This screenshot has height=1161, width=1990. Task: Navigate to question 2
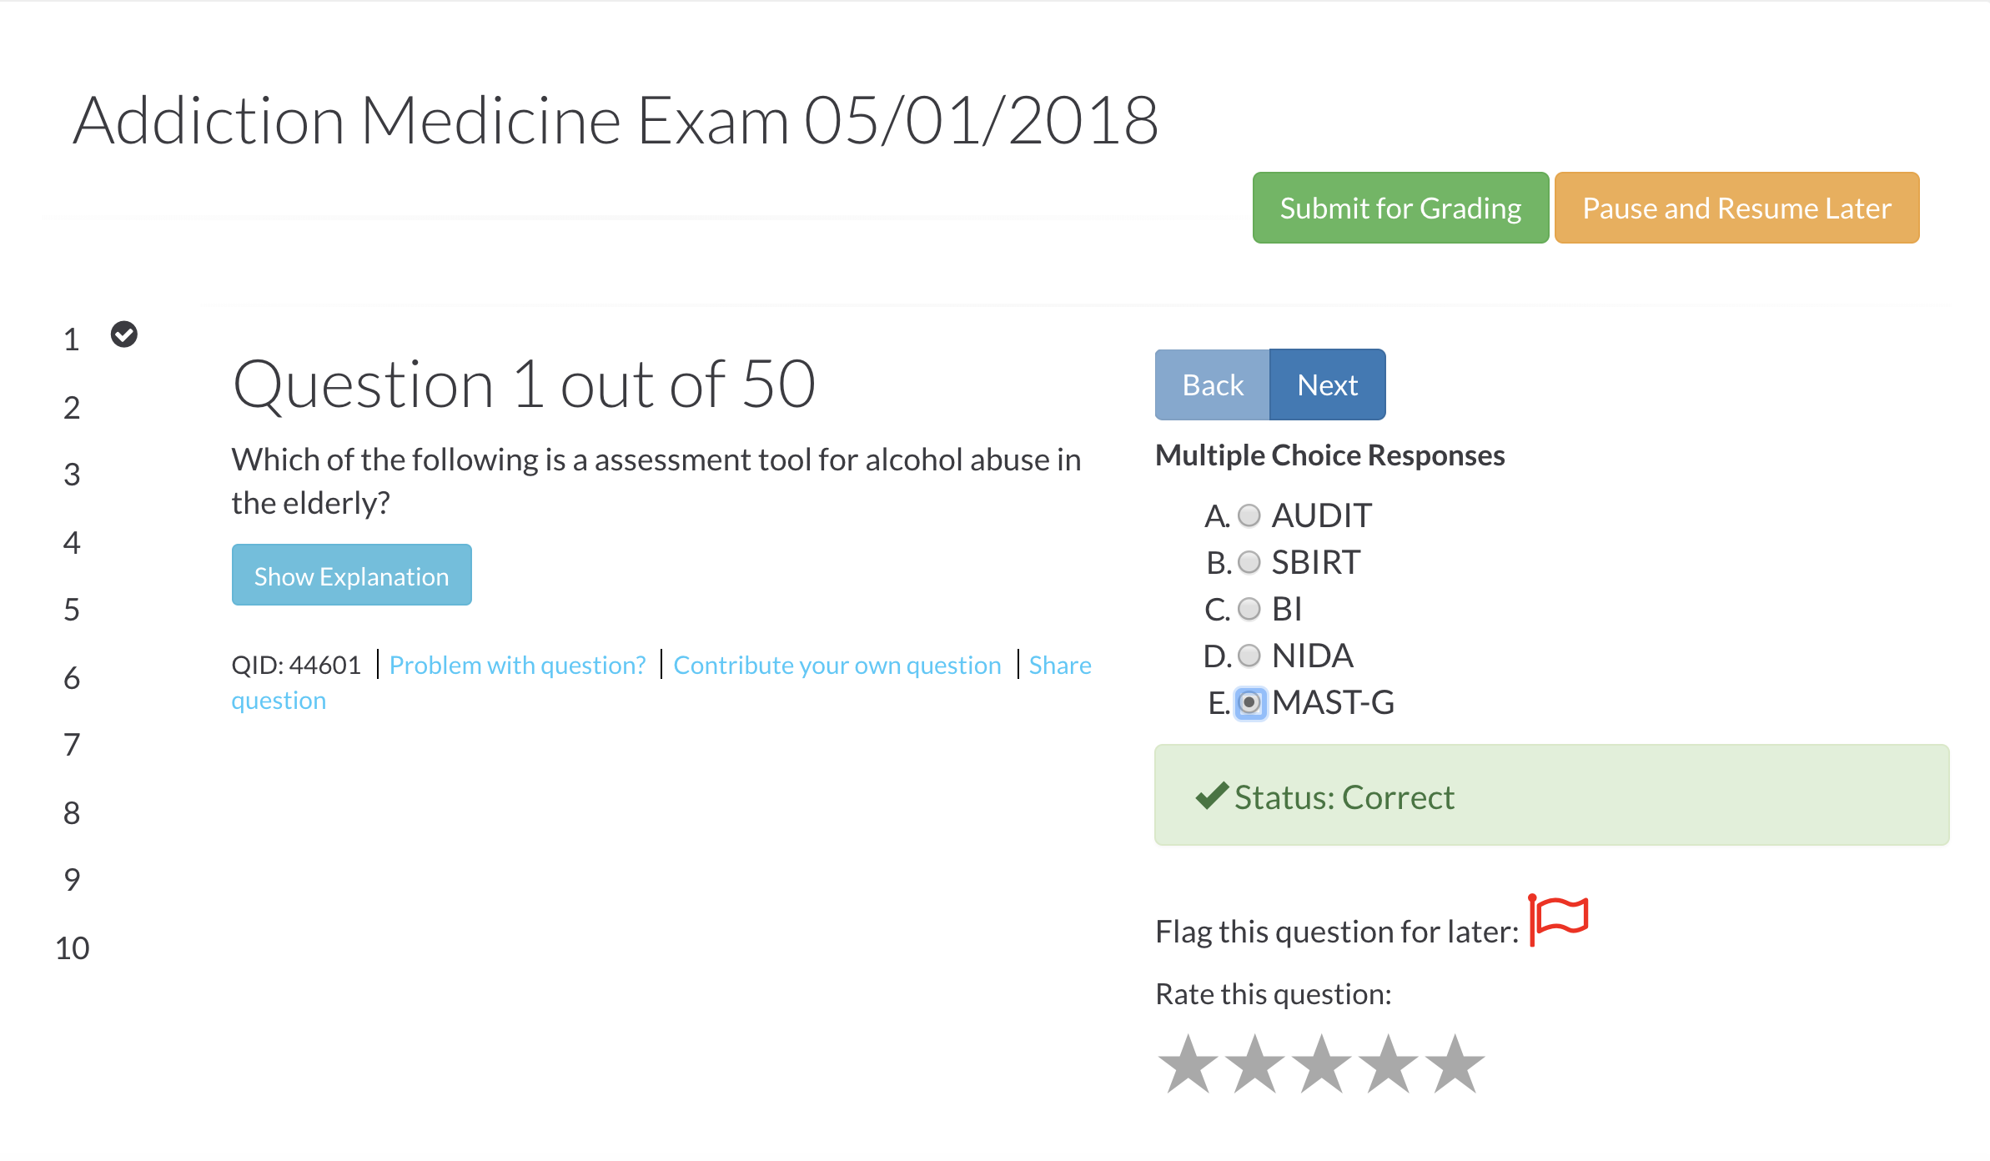(72, 408)
